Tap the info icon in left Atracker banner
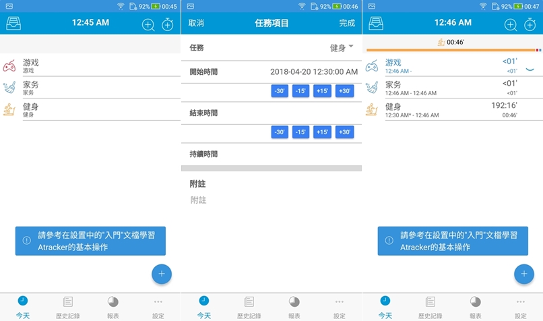This screenshot has height=321, width=543. (27, 240)
